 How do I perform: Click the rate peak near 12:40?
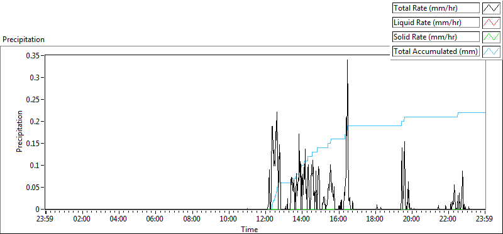click(277, 112)
